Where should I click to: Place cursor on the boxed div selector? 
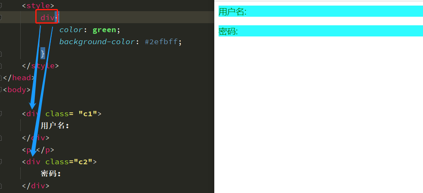[x=47, y=18]
